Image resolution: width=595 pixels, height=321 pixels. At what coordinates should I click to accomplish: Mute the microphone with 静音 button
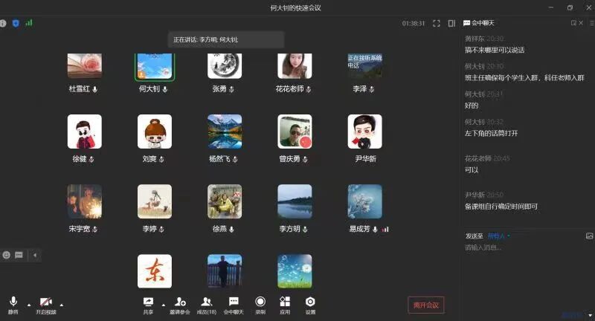coord(13,305)
